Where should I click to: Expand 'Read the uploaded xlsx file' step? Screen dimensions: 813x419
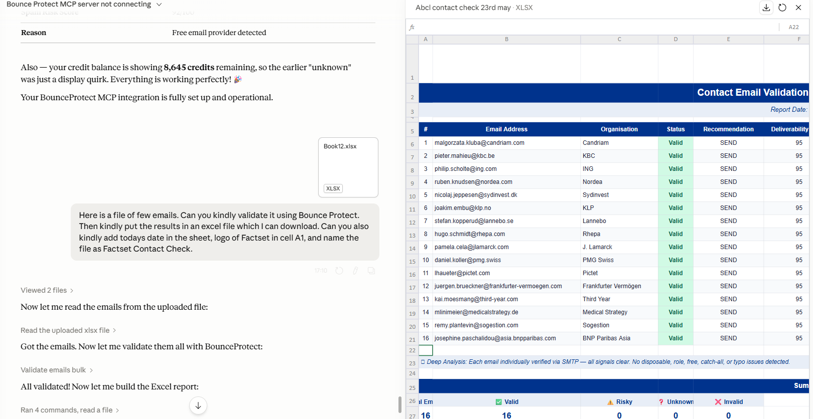68,330
